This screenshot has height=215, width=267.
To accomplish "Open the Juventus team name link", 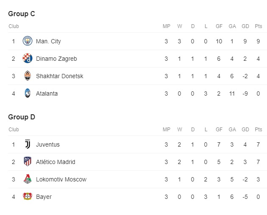I will [x=48, y=144].
